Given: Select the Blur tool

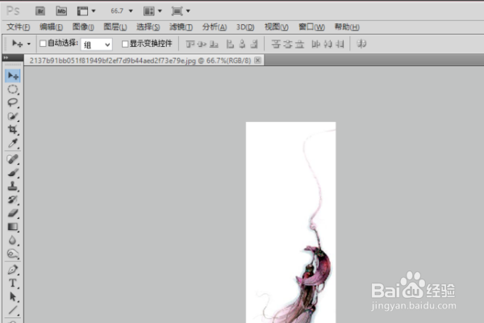Looking at the screenshot, I should (x=13, y=241).
